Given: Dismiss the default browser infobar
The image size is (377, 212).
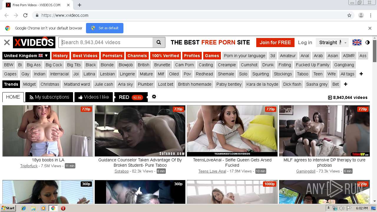Looking at the screenshot, I should point(370,28).
